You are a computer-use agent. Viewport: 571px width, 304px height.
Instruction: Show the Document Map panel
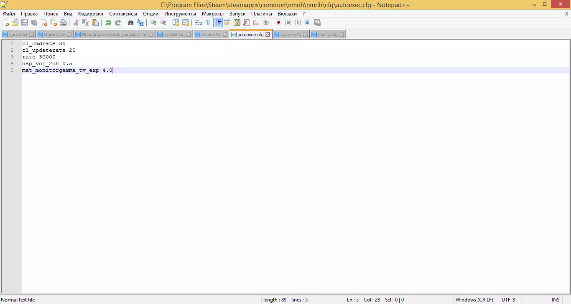(x=237, y=23)
